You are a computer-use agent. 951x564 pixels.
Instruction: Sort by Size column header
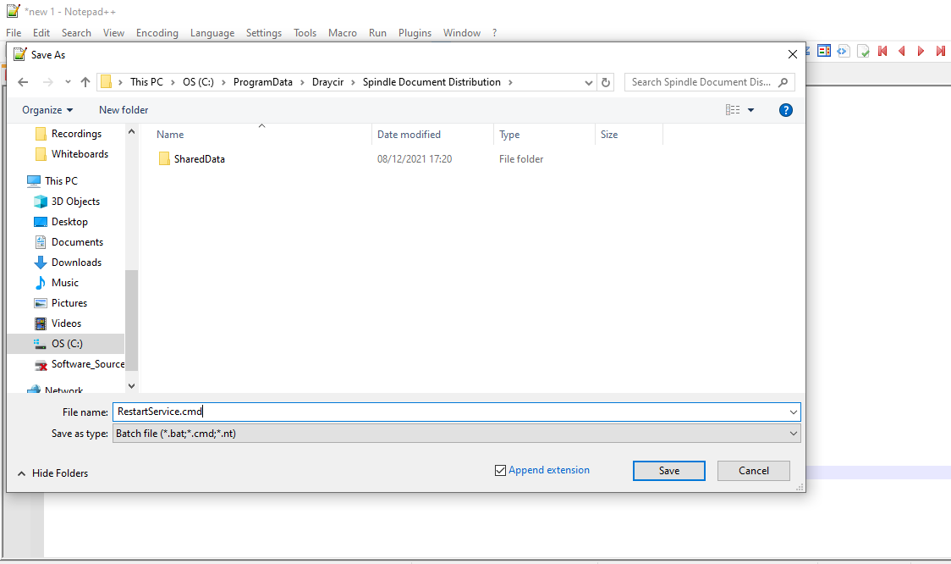(x=629, y=135)
